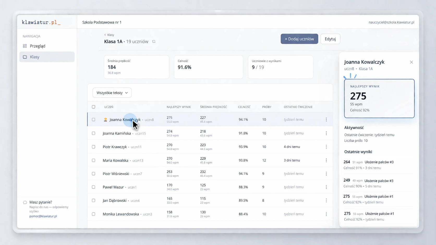The height and width of the screenshot is (245, 436).
Task: Click the Klasy folder icon in the navigation
Action: click(25, 57)
